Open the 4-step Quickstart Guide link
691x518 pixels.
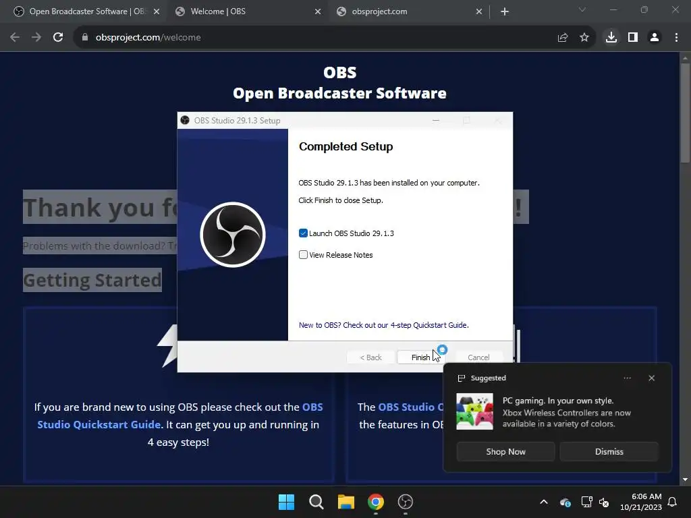(383, 325)
